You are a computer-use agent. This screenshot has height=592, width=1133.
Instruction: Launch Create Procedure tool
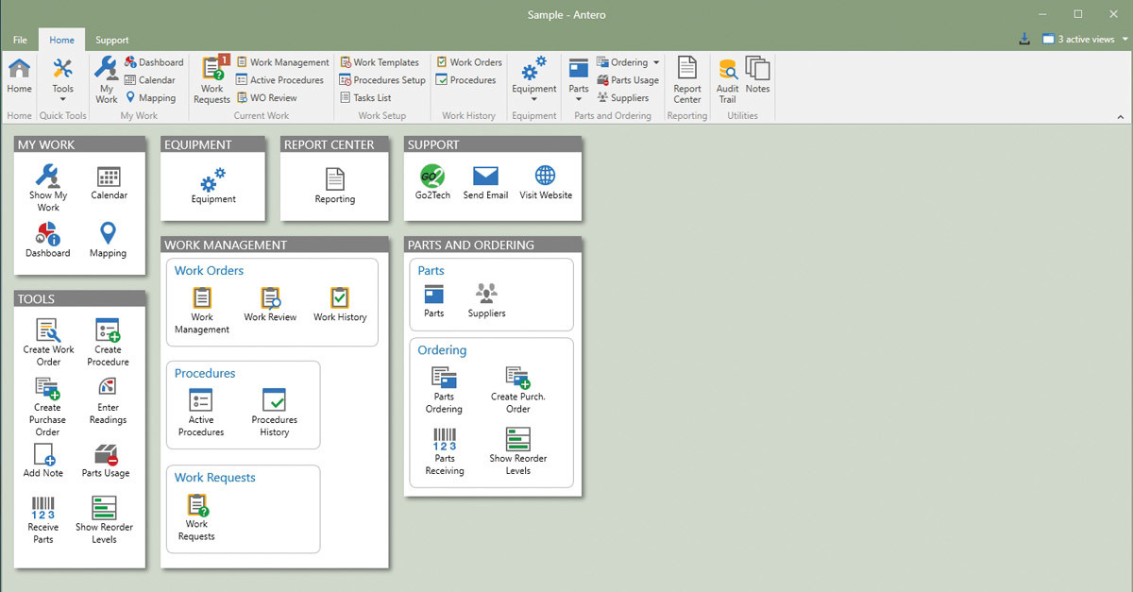point(108,342)
